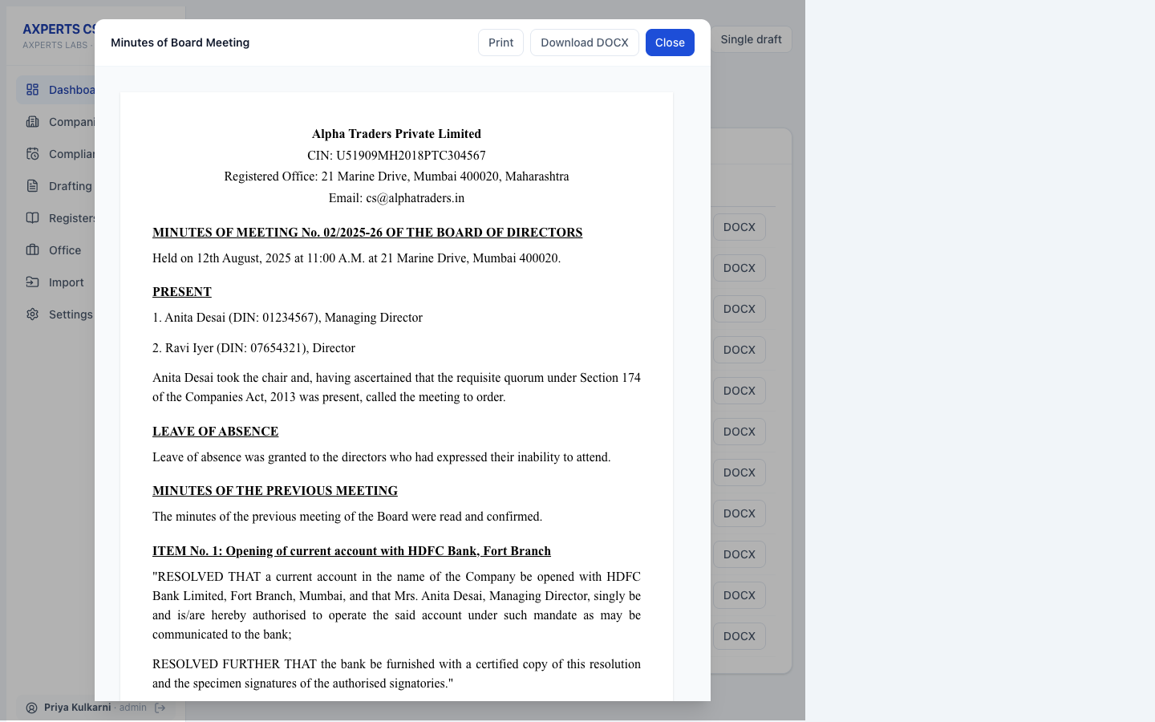
Task: Click the Registers book icon
Action: tap(32, 218)
